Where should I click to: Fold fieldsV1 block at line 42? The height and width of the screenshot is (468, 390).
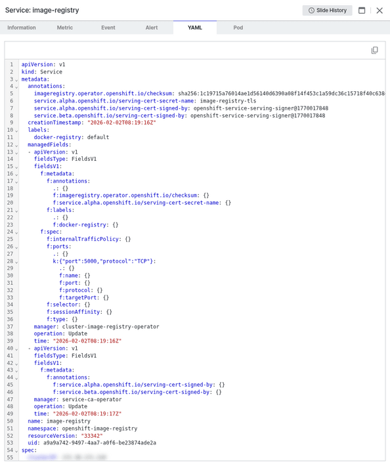16,364
